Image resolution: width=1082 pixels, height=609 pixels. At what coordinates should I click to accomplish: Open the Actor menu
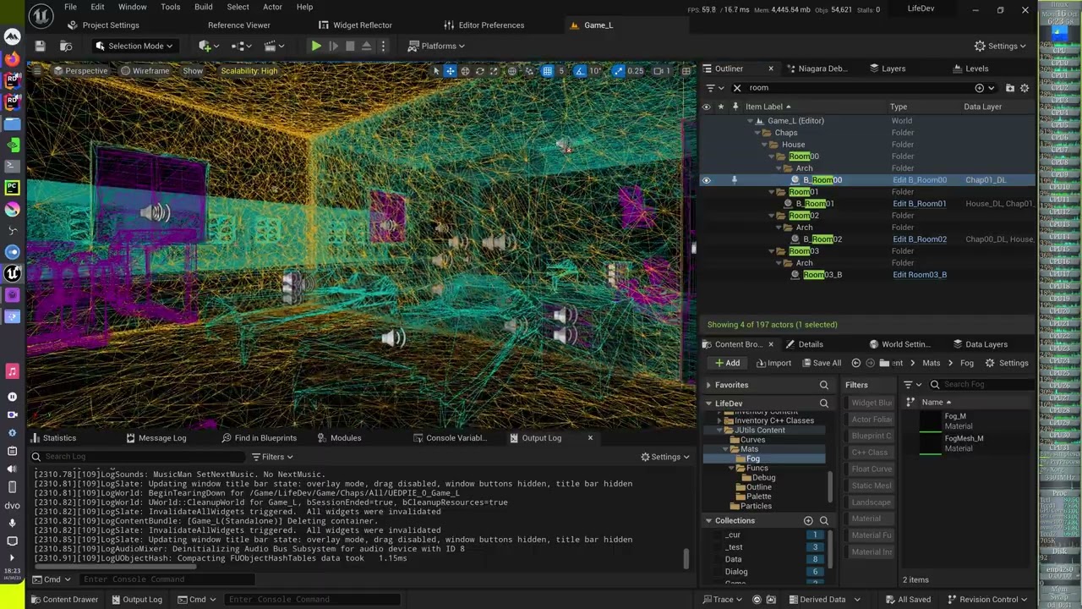pyautogui.click(x=272, y=7)
